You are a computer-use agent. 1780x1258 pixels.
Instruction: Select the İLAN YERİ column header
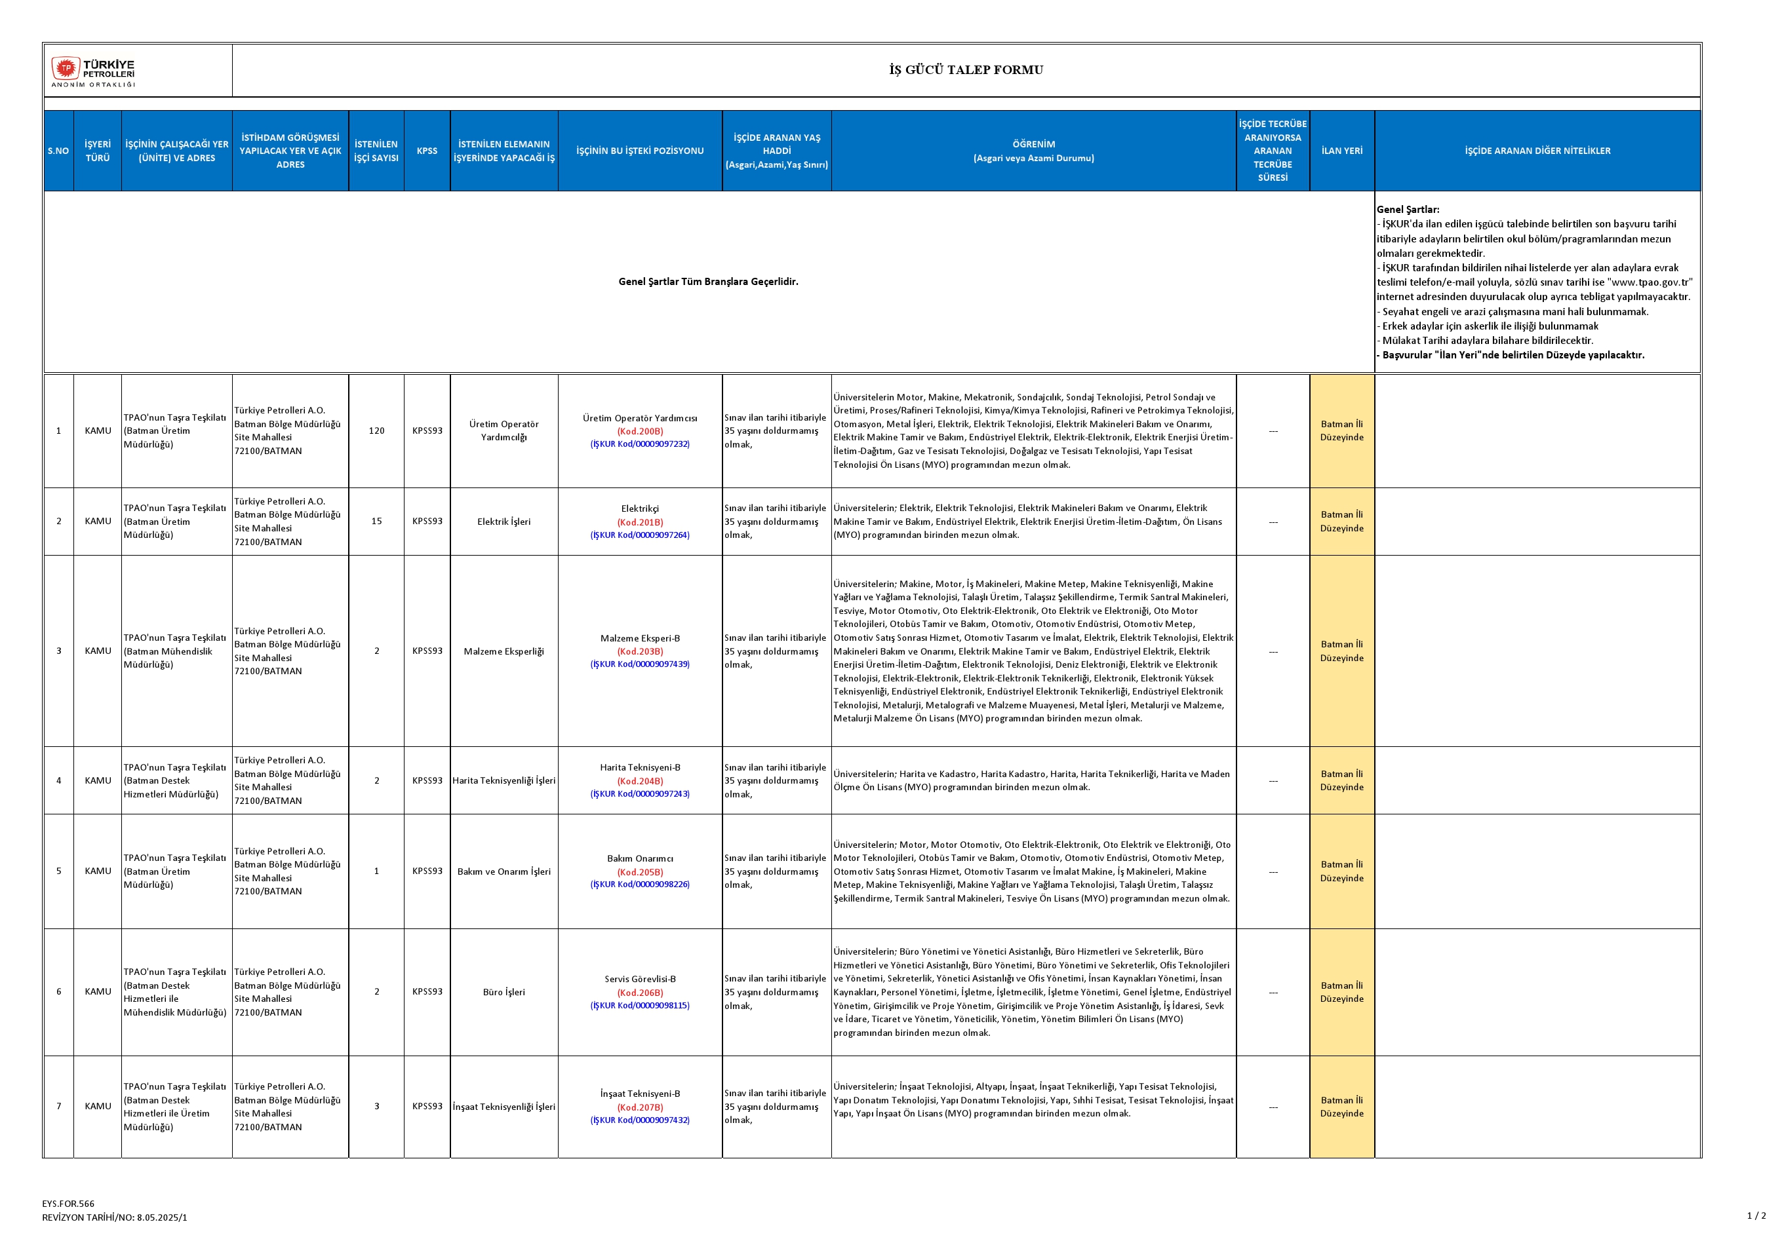point(1342,151)
